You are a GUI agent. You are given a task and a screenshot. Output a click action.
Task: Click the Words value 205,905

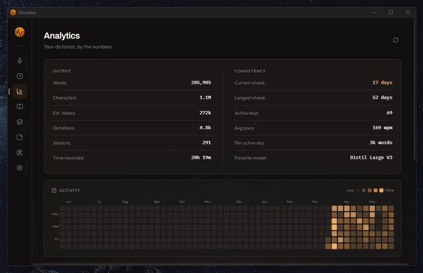click(x=201, y=83)
